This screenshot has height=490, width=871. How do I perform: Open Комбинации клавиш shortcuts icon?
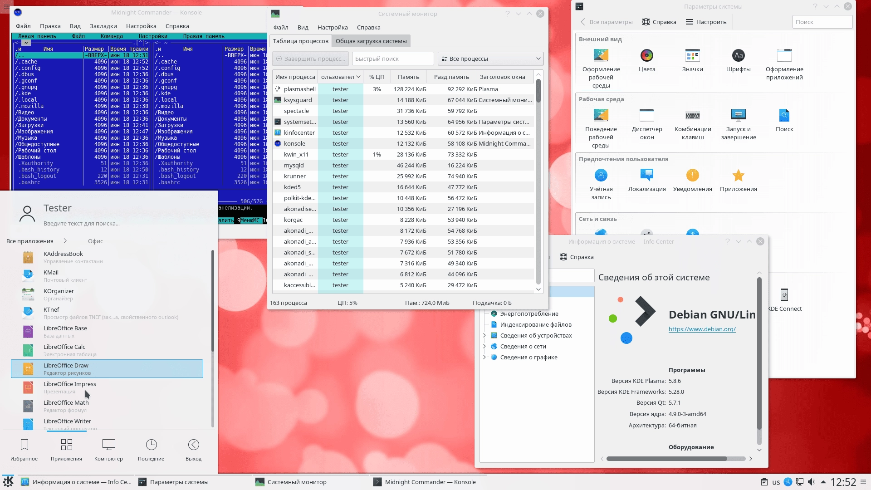(x=693, y=116)
